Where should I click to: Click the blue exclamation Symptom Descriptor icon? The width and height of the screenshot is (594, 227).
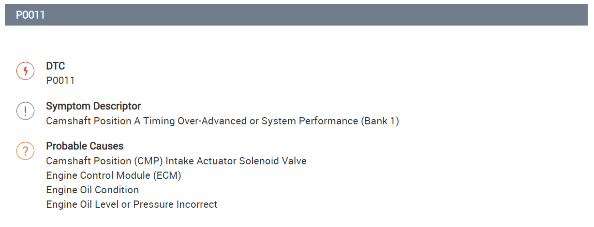point(25,111)
